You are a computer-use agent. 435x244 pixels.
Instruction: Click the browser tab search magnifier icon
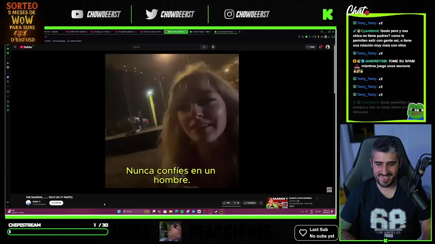321,32
